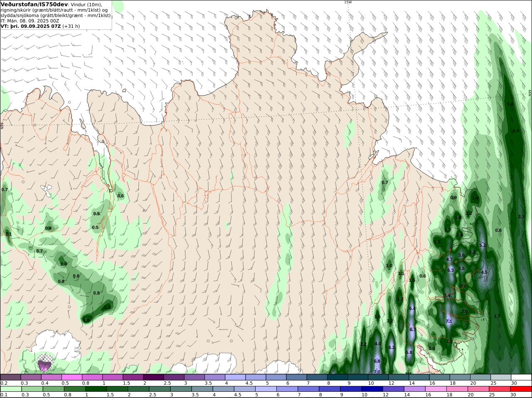The image size is (532, 398).
Task: Click the 15W longitude label at top
Action: [348, 2]
